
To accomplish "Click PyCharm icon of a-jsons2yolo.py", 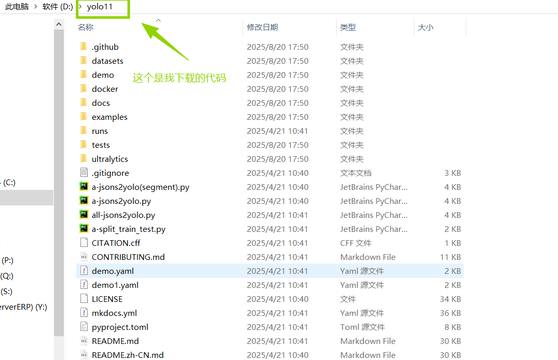I will (x=84, y=200).
